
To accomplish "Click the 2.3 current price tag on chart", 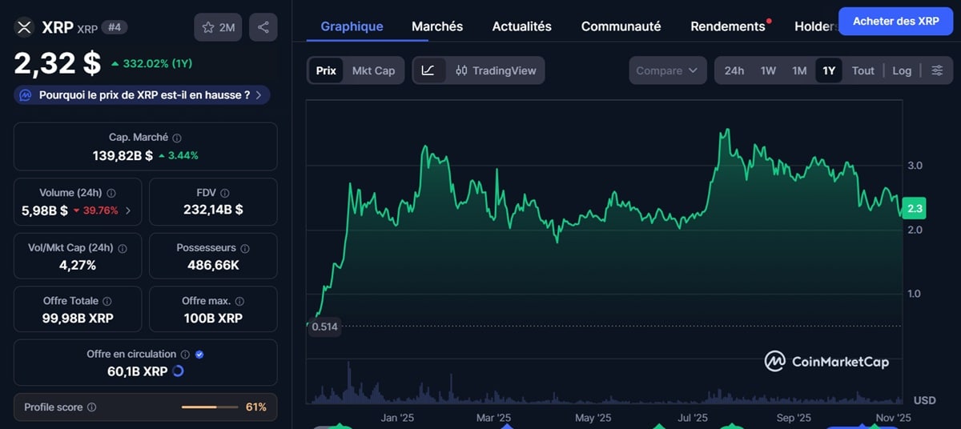I will 914,208.
